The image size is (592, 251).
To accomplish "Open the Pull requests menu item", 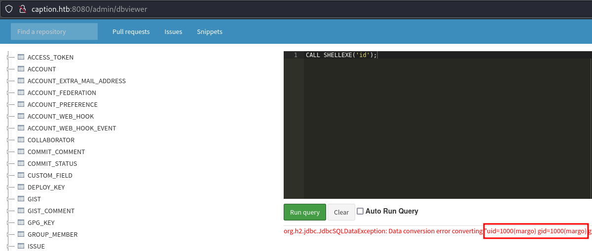I will pyautogui.click(x=131, y=31).
